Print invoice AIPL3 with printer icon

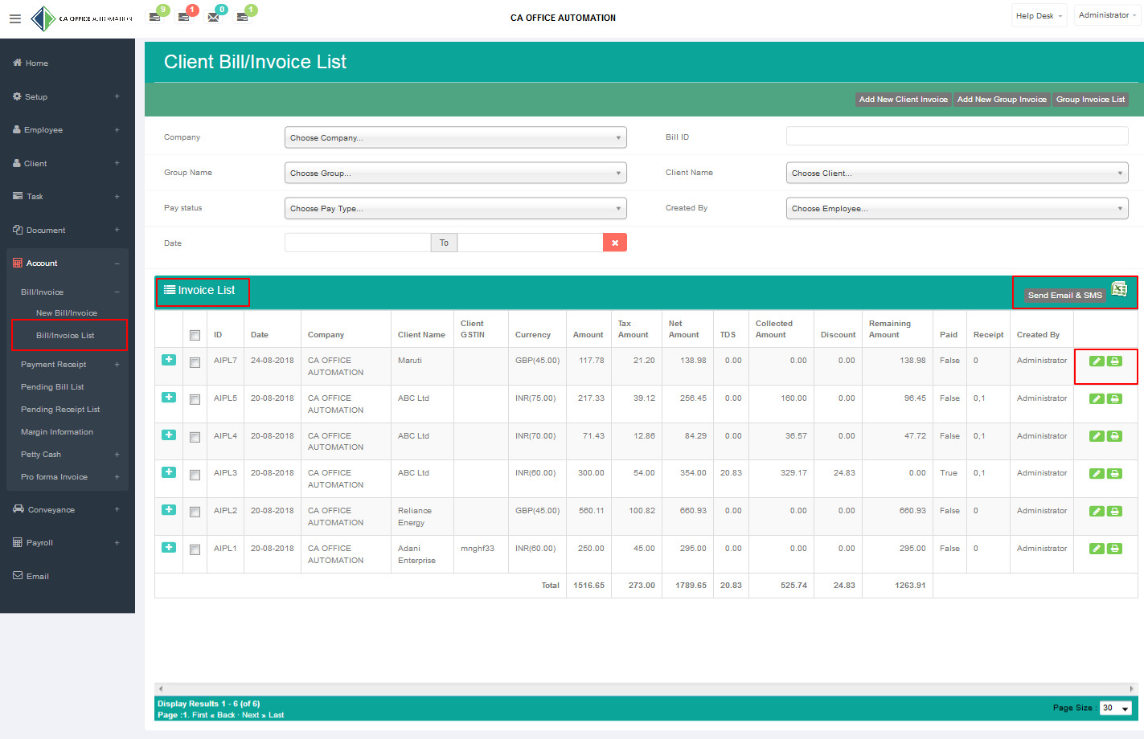pyautogui.click(x=1114, y=473)
